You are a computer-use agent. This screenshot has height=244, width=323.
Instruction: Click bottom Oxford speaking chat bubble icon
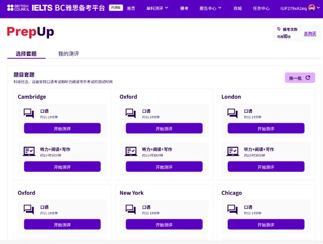point(29,209)
